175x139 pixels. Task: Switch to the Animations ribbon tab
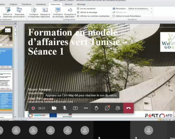tap(41, 4)
